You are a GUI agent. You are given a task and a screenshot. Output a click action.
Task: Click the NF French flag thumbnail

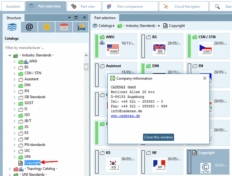tap(159, 165)
